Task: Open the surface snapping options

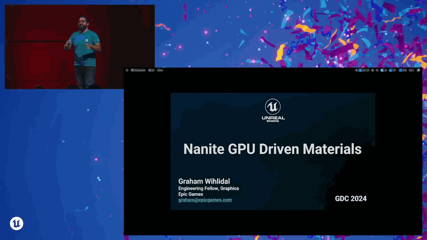Action: (x=377, y=70)
